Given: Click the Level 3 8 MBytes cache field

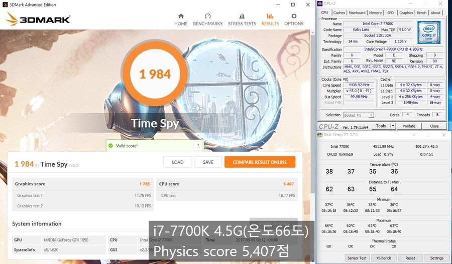Looking at the screenshot, I should tap(410, 102).
